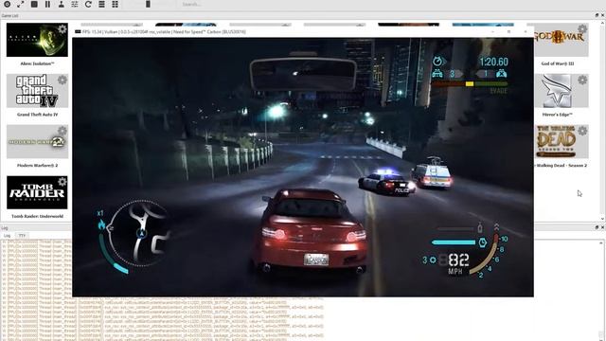Click the custom config gear on Mirror's Edge
The width and height of the screenshot is (606, 341).
(582, 80)
